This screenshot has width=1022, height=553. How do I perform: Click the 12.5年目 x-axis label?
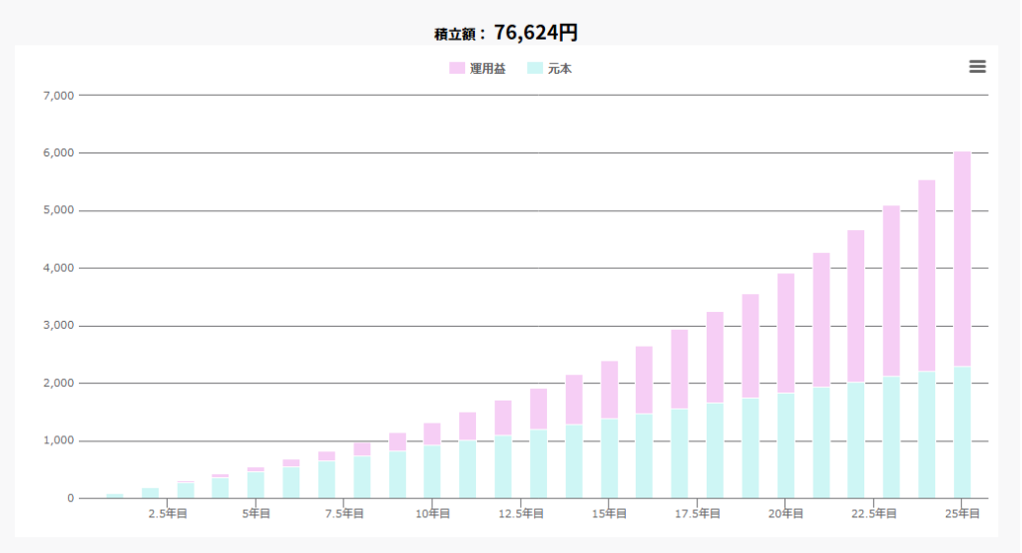521,514
